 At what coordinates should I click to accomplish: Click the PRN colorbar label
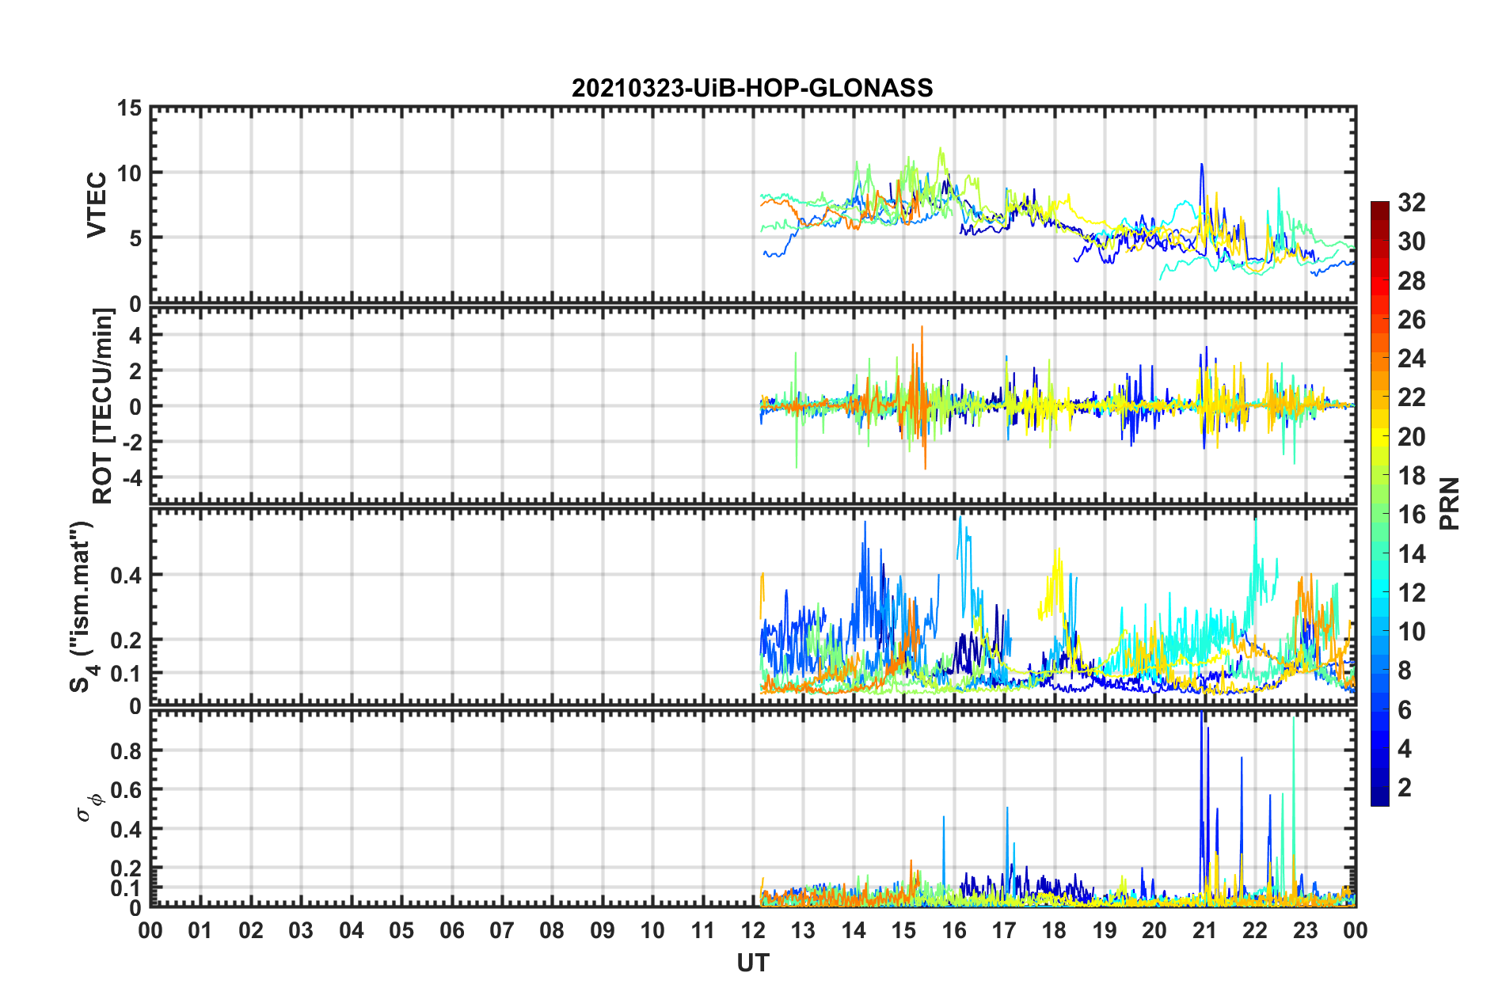point(1450,503)
